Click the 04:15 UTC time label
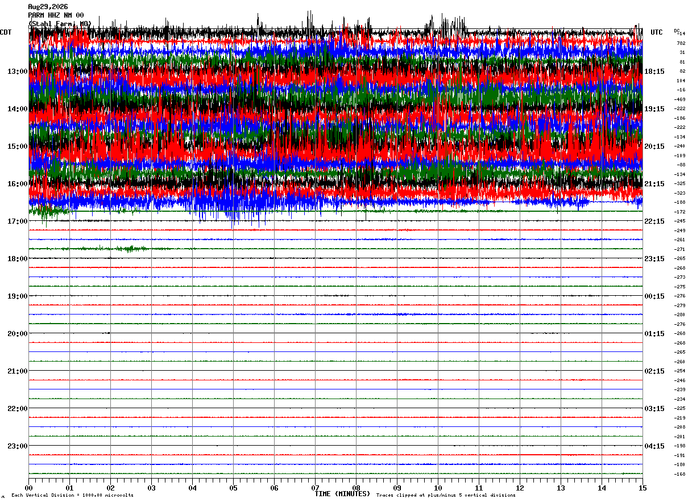The height and width of the screenshot is (503, 688). [x=654, y=446]
